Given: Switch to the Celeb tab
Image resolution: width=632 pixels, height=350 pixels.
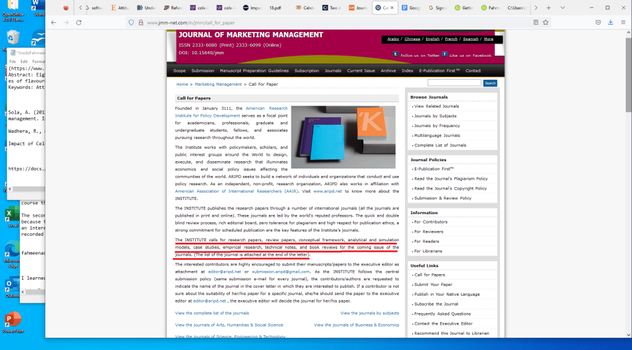Looking at the screenshot, I should tap(305, 7).
